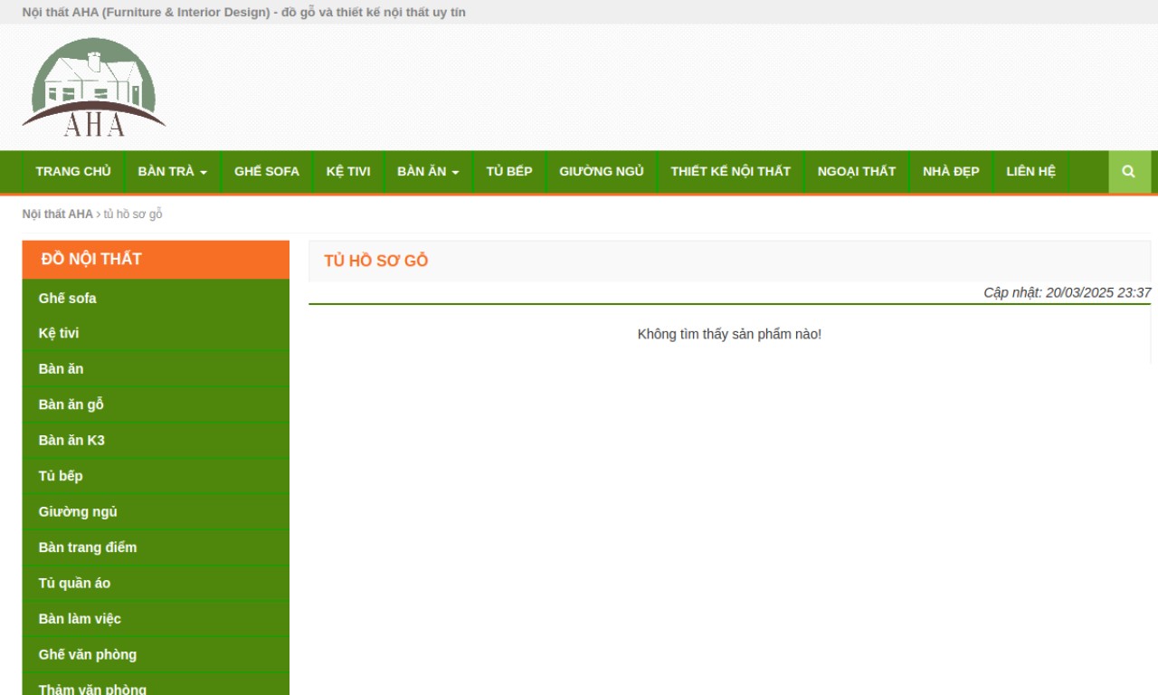Open KỆ TIVI in the navbar
This screenshot has width=1158, height=695.
click(x=348, y=172)
